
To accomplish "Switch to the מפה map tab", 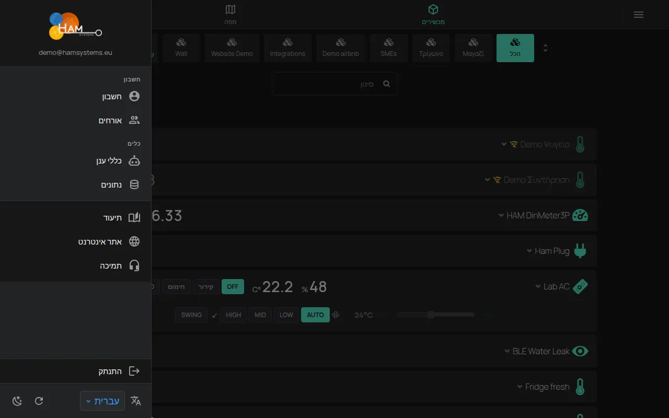I will (x=230, y=15).
